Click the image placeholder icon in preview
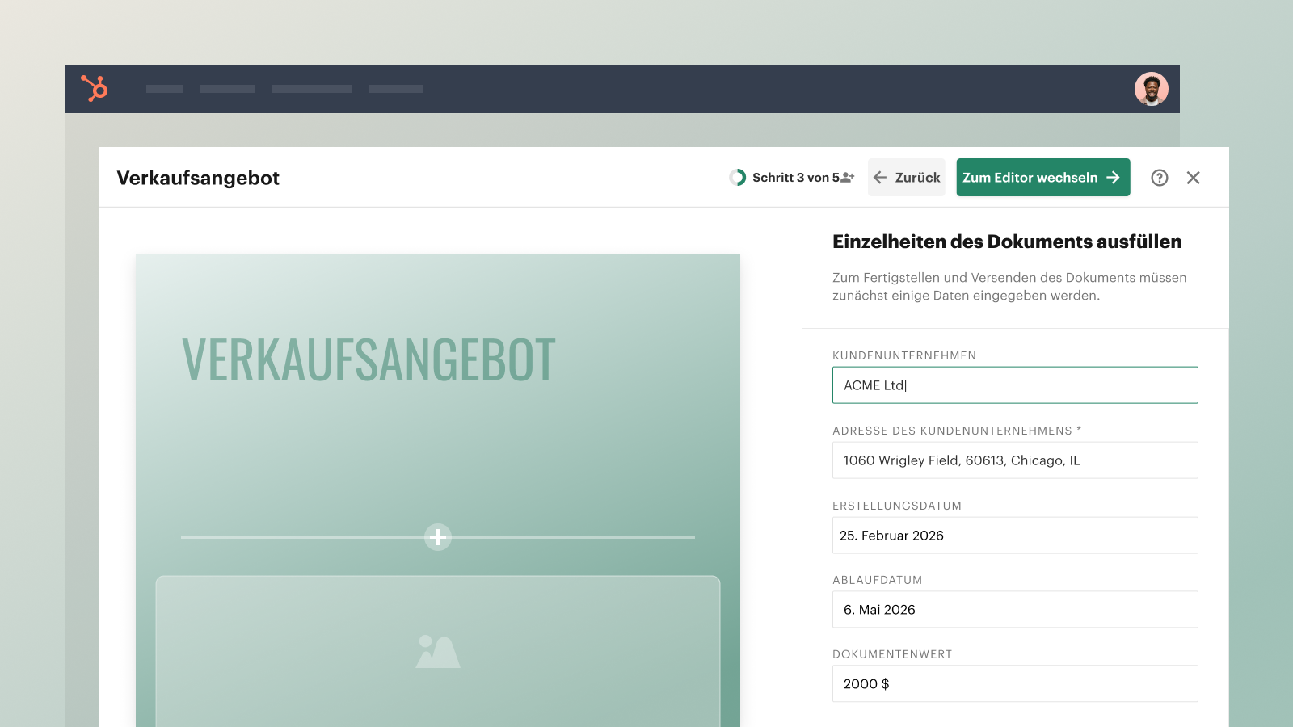Screen dimensions: 1293x727 pyautogui.click(x=438, y=652)
